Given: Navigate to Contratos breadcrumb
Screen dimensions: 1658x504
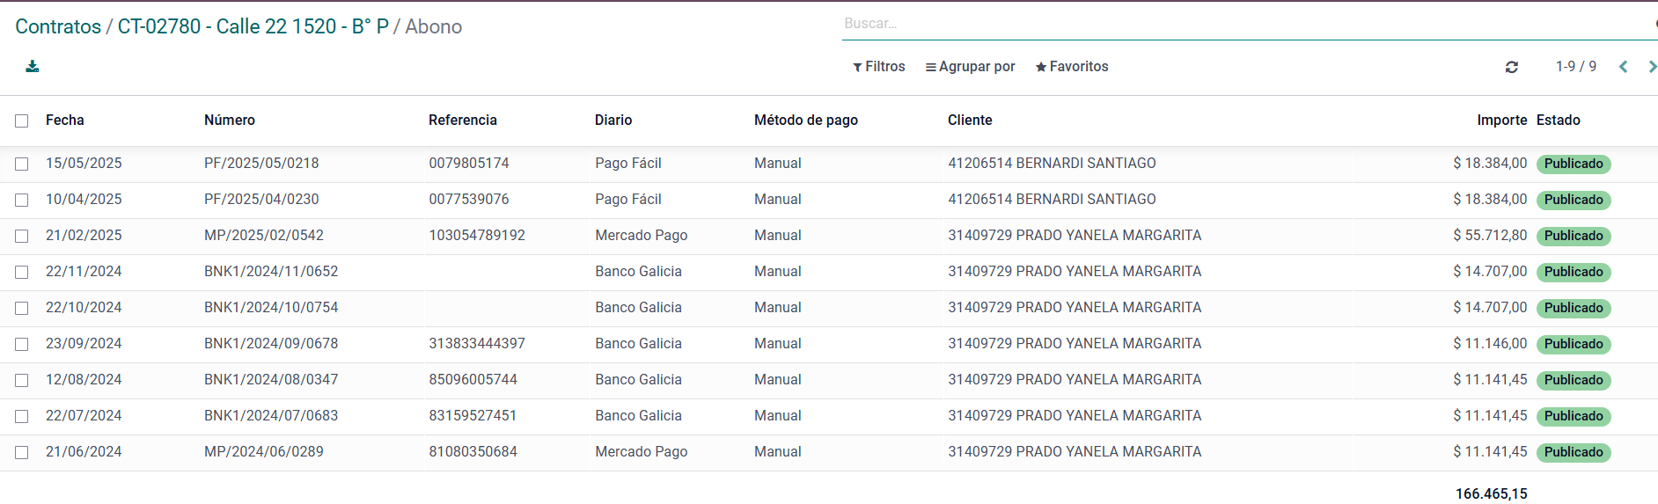Looking at the screenshot, I should 58,26.
